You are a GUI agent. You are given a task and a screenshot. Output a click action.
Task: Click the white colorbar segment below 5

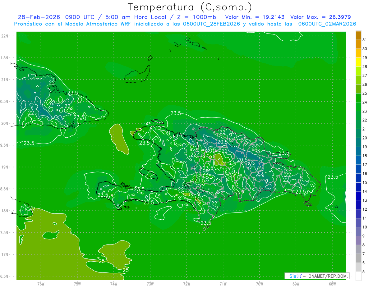tap(358, 276)
